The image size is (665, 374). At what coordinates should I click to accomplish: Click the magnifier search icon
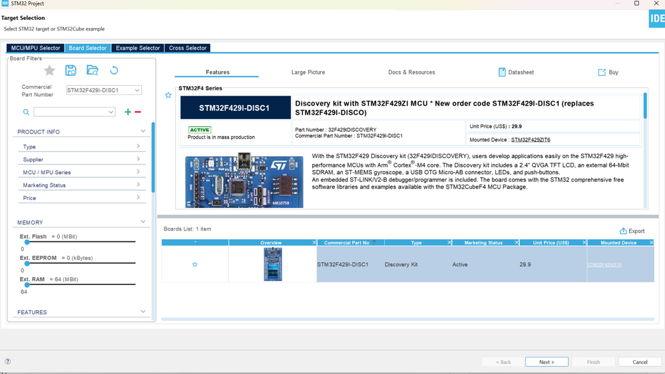coord(26,112)
